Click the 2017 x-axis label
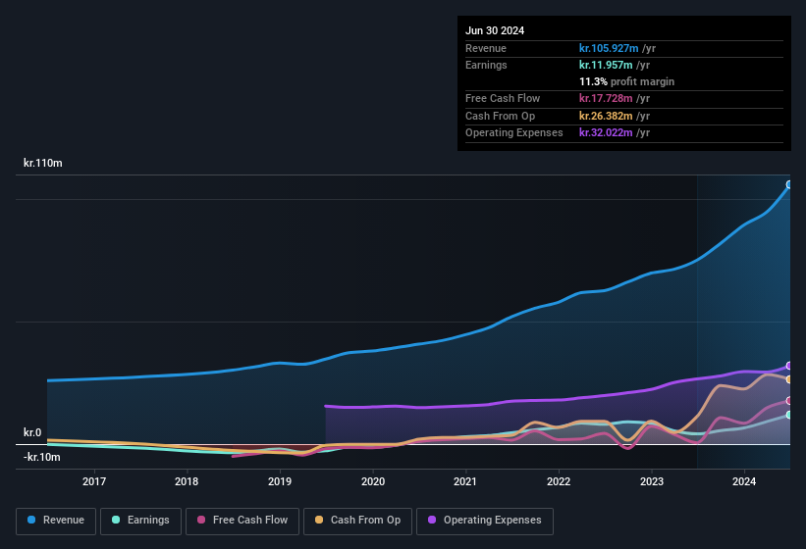The image size is (806, 549). click(x=94, y=481)
